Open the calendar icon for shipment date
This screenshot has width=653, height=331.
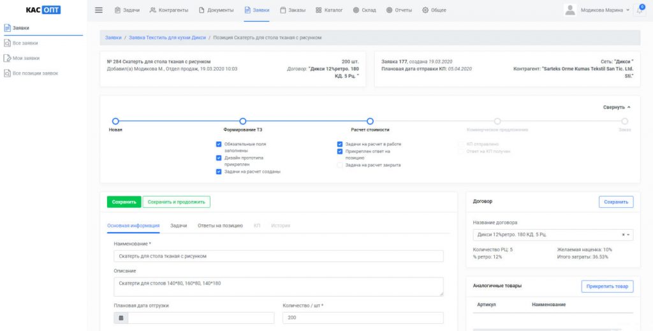click(121, 318)
